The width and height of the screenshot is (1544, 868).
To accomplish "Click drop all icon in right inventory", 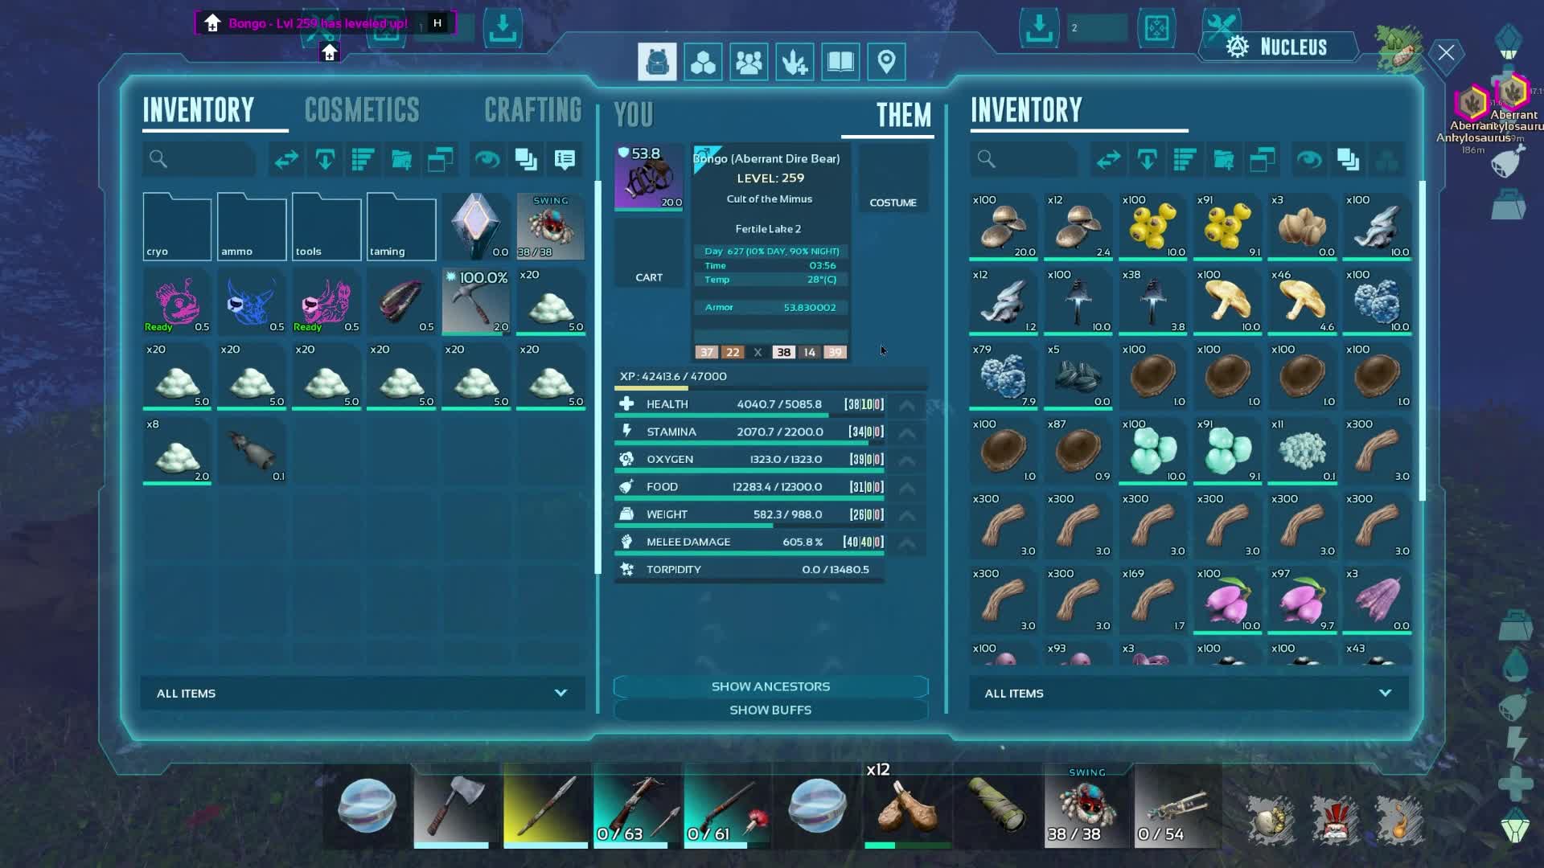I will pos(1147,160).
